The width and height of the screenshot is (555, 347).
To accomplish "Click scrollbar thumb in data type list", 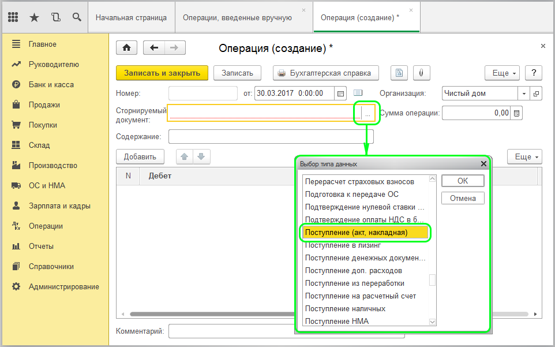I will click(x=432, y=280).
